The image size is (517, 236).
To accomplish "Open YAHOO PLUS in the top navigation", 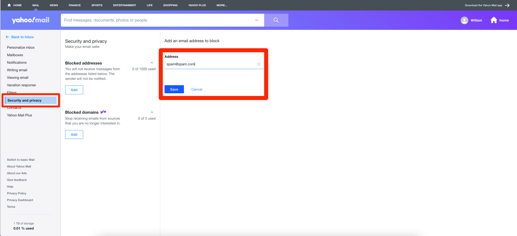I will (197, 5).
